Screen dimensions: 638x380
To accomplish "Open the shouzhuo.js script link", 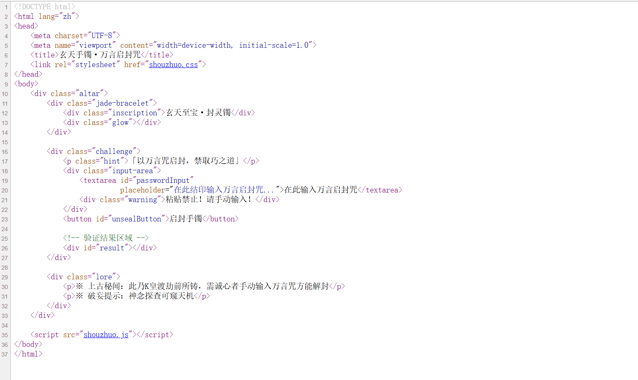I will coord(106,335).
